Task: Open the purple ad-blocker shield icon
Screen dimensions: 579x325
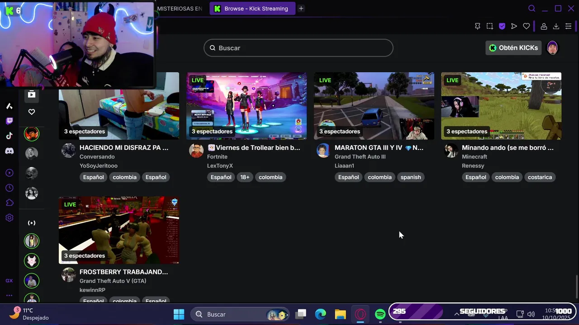Action: (502, 26)
